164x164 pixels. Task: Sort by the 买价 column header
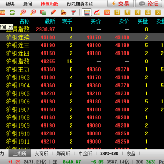pos(96,21)
